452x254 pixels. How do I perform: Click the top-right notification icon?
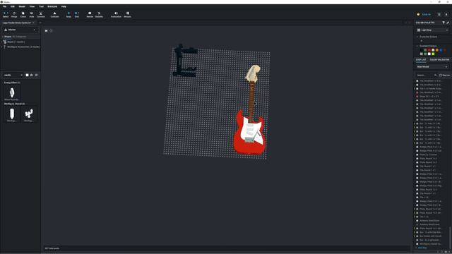pos(446,14)
